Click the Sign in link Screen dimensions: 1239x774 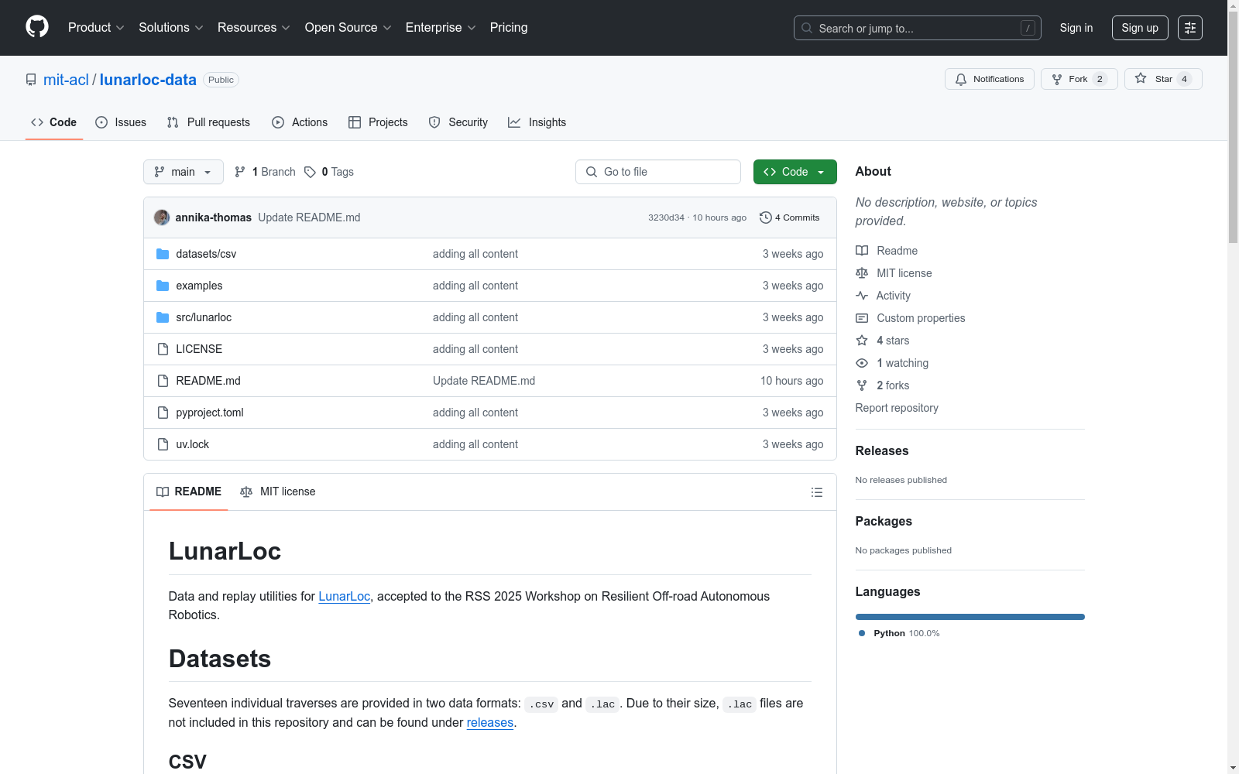(x=1076, y=28)
